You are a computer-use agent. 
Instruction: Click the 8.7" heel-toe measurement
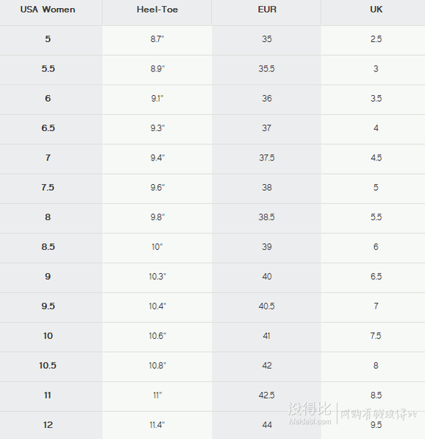[157, 38]
